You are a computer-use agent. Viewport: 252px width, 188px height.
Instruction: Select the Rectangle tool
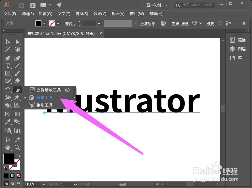(x=8, y=73)
